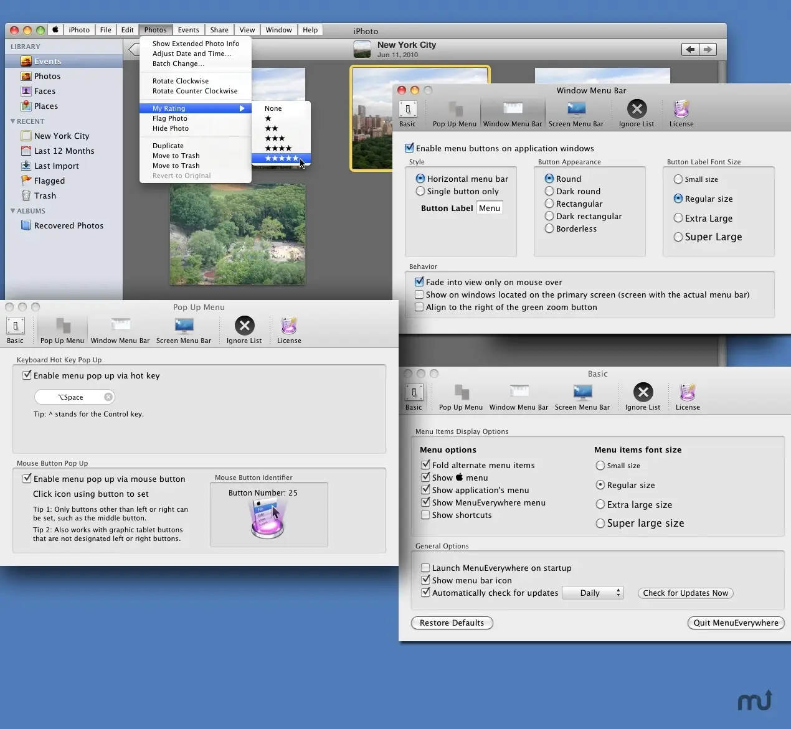Viewport: 791px width, 729px height.
Task: Select New York City in Recent list
Action: (64, 136)
